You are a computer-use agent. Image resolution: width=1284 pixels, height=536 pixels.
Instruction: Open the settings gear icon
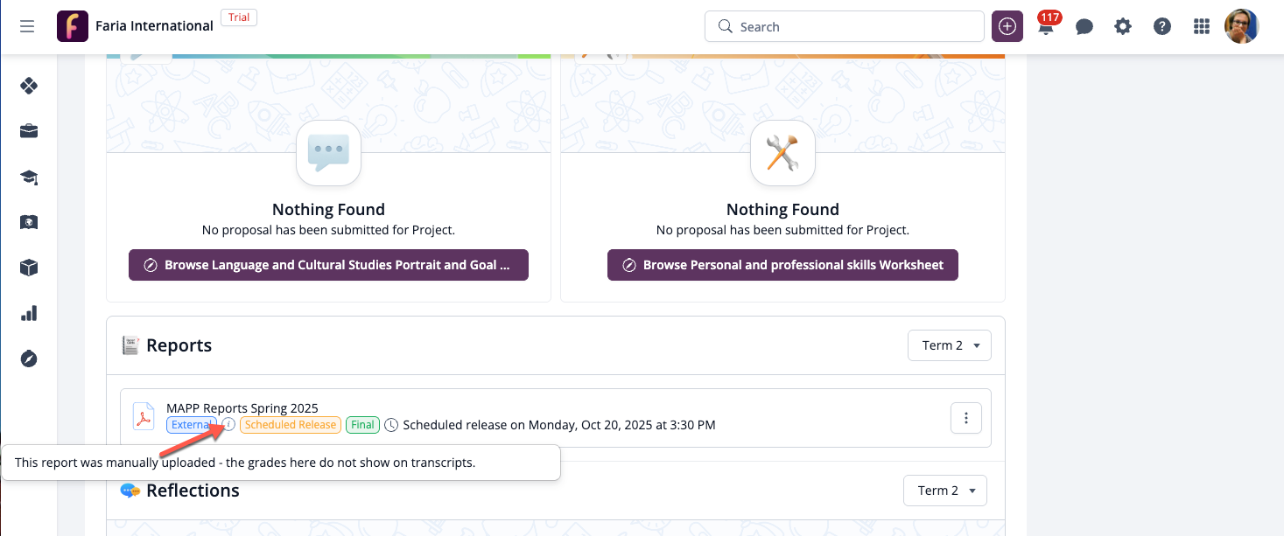click(x=1123, y=27)
